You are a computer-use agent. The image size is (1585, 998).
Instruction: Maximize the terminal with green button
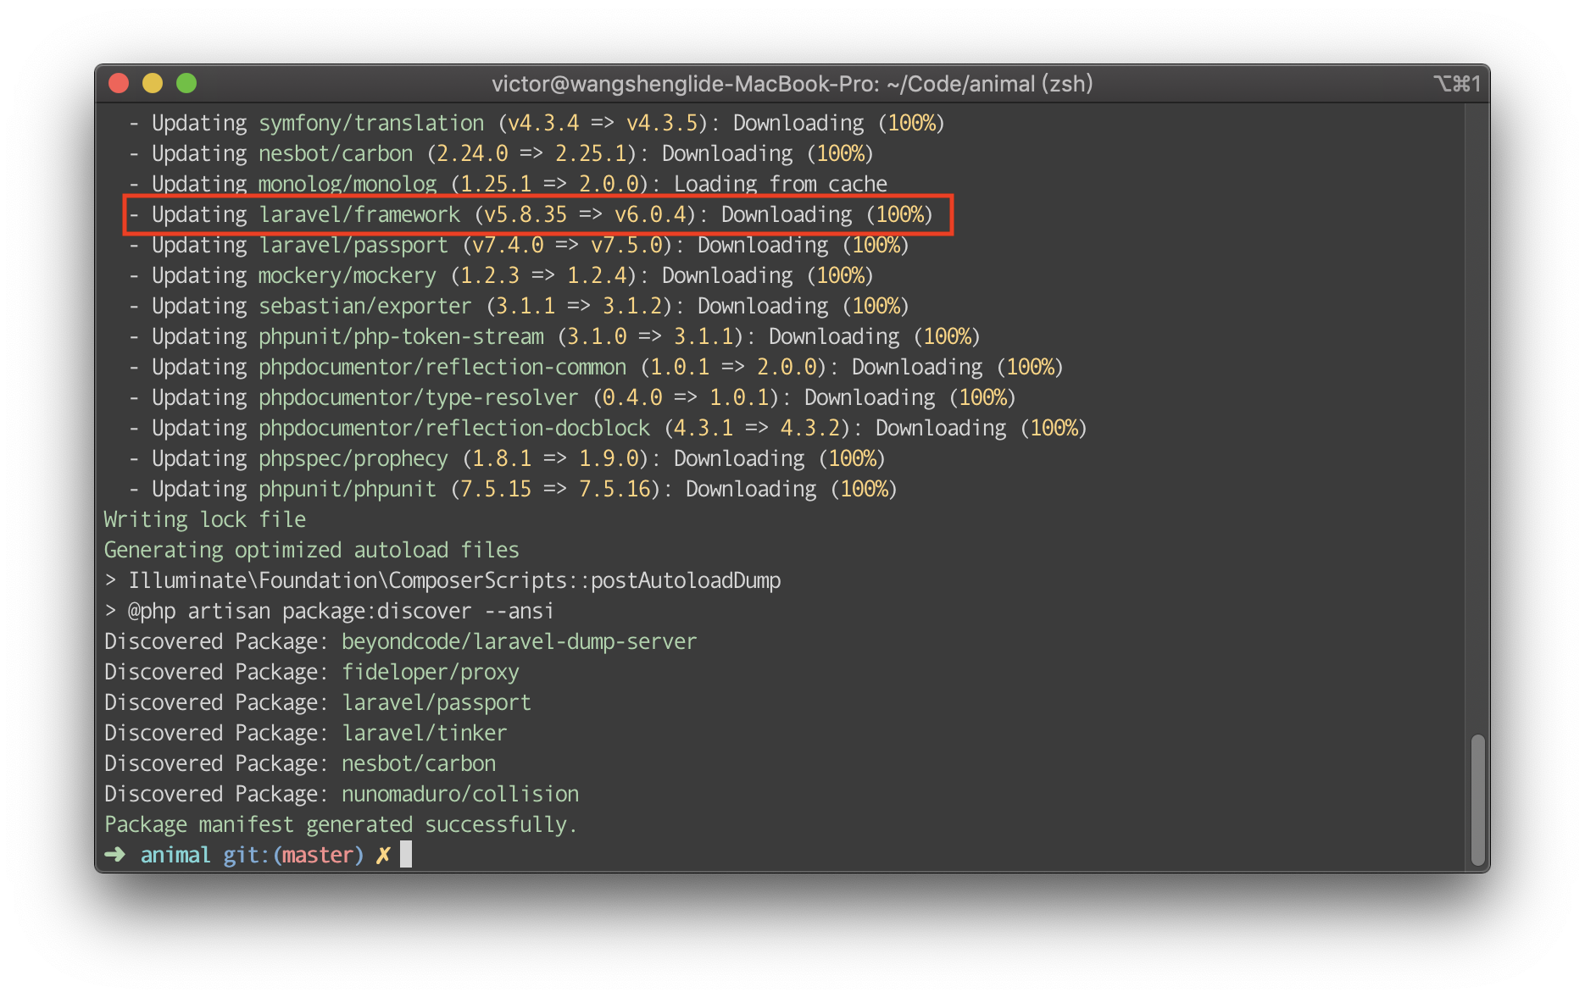(x=186, y=83)
